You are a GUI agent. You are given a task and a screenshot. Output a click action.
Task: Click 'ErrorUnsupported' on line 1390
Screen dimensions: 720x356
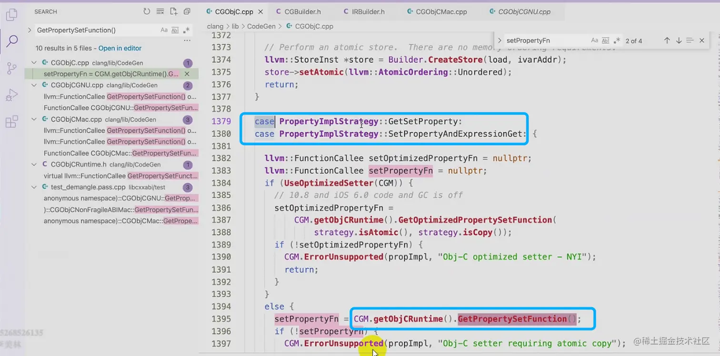tap(343, 257)
